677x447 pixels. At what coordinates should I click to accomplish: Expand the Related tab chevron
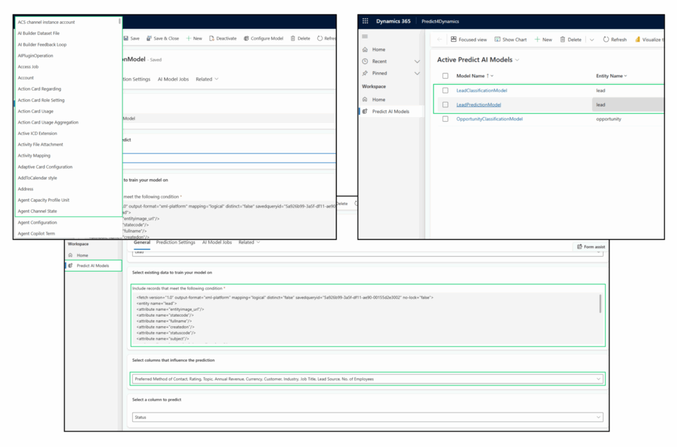tap(259, 242)
